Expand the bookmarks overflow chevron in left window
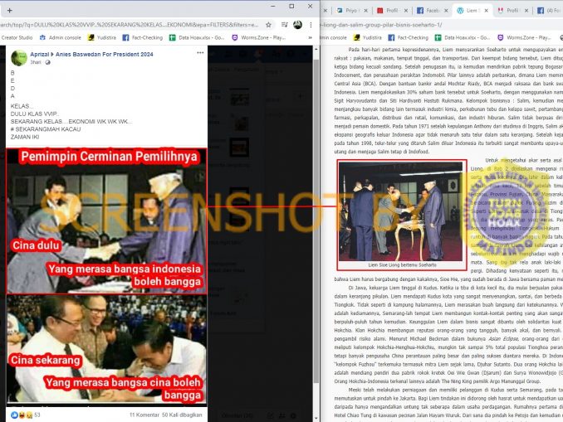Image resolution: width=563 pixels, height=422 pixels. coord(310,37)
